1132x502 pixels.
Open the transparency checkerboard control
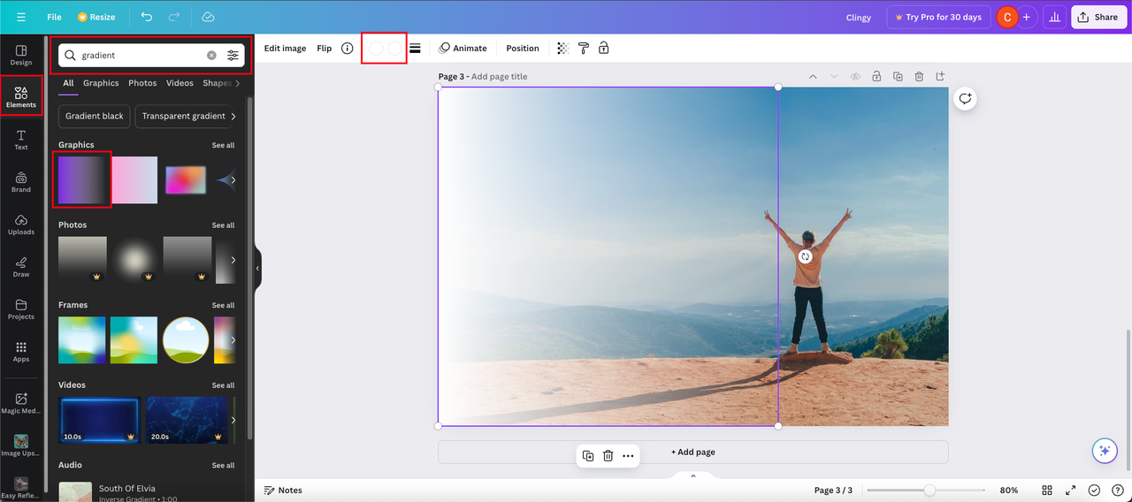(x=563, y=49)
